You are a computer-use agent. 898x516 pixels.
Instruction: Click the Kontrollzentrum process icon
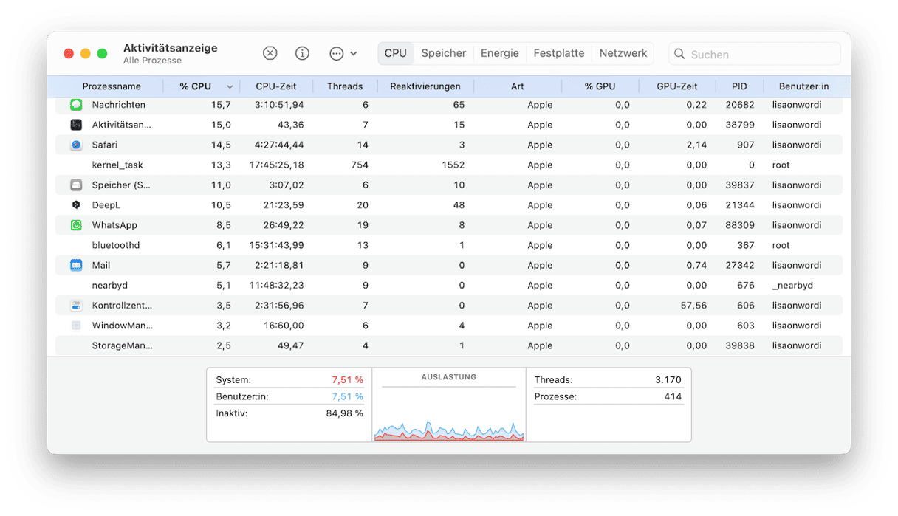(76, 306)
